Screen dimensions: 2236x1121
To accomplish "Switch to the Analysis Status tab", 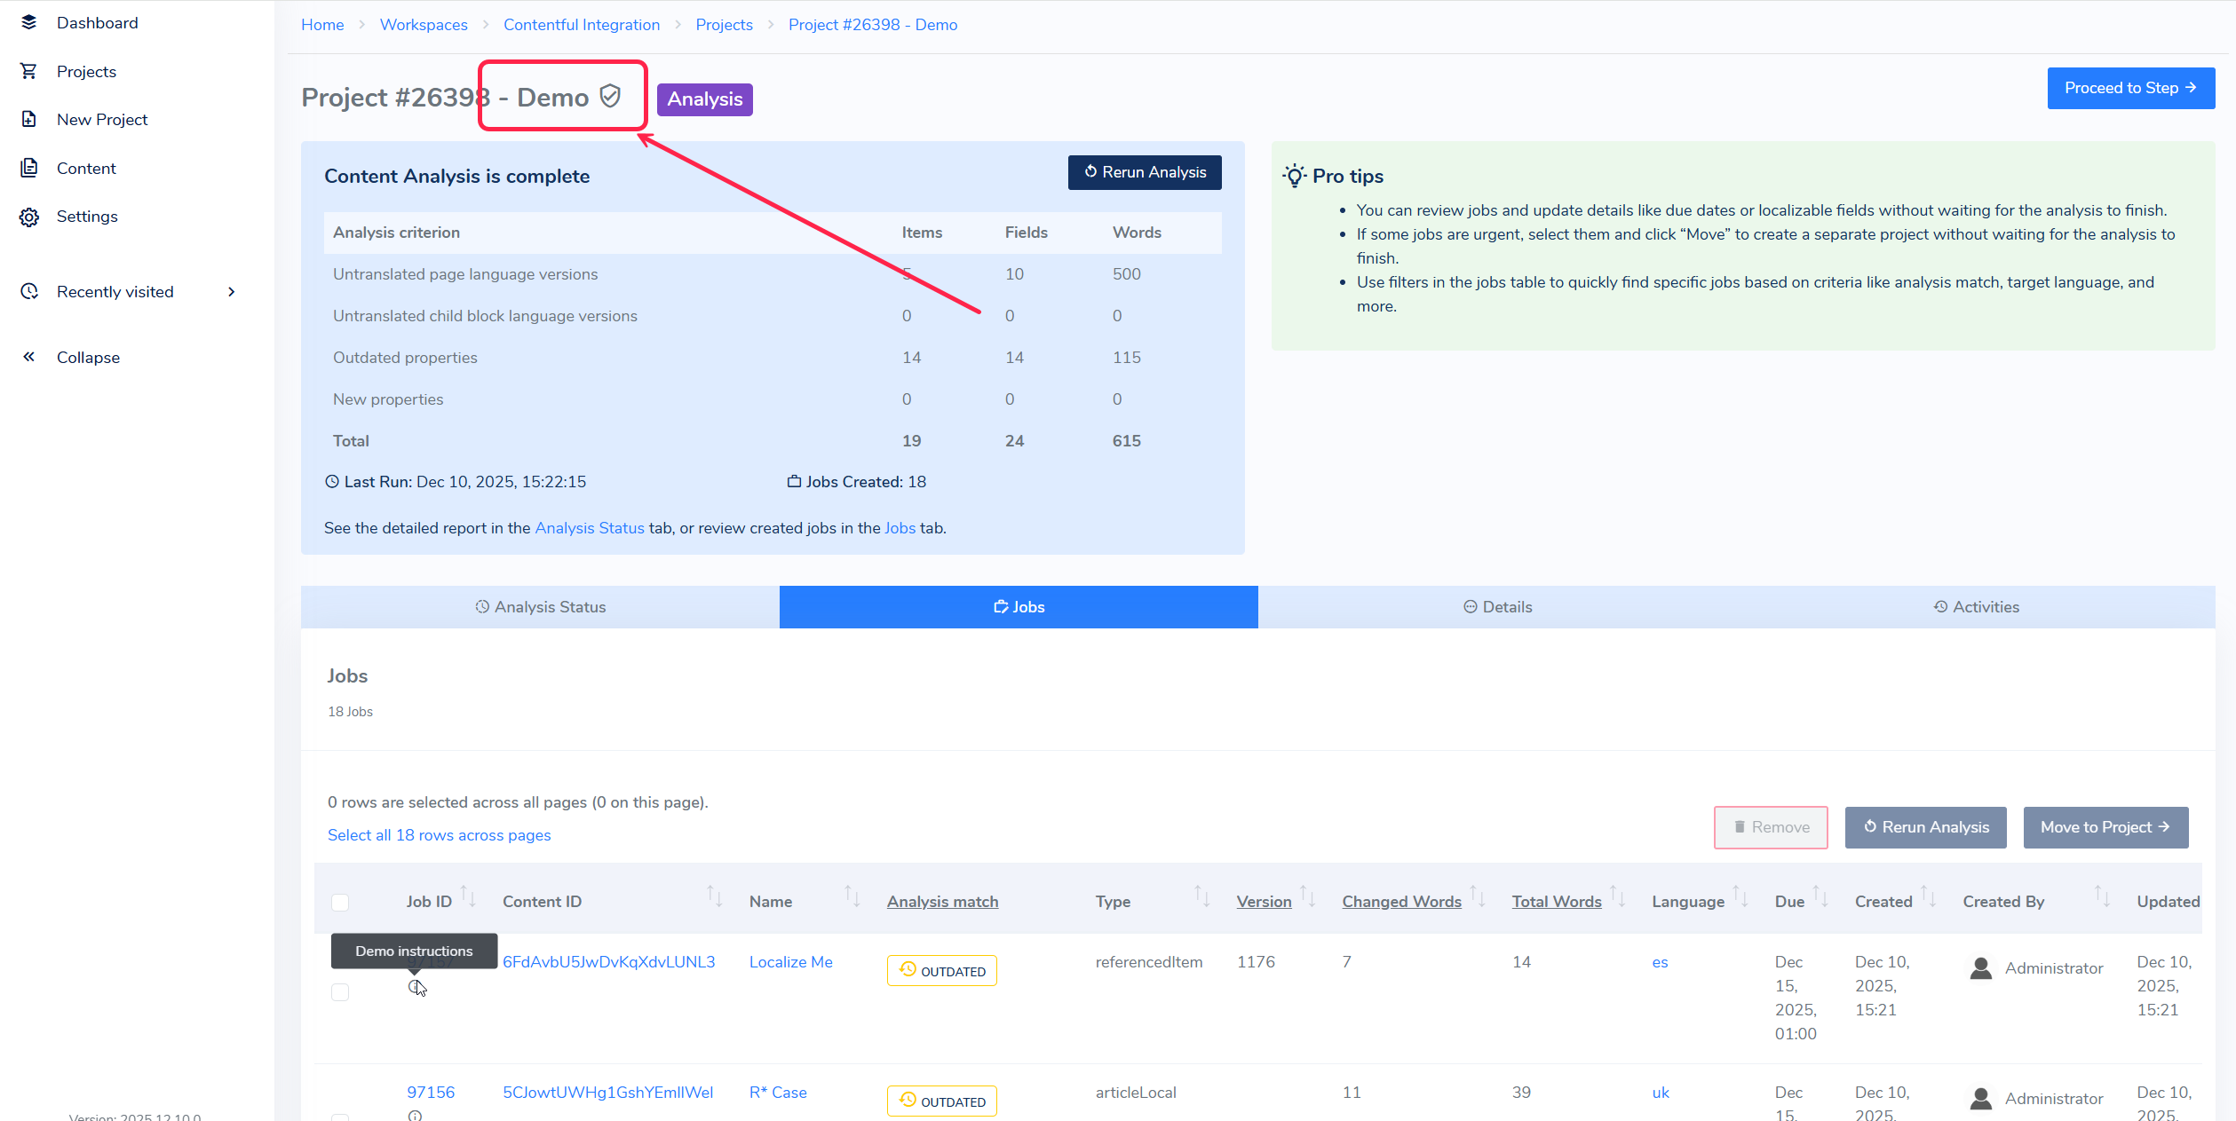I will [x=540, y=607].
